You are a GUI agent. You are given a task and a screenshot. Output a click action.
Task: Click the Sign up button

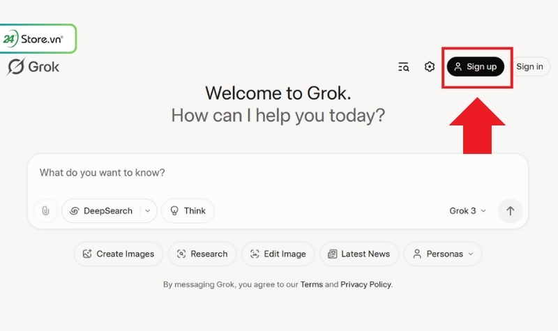(x=476, y=66)
